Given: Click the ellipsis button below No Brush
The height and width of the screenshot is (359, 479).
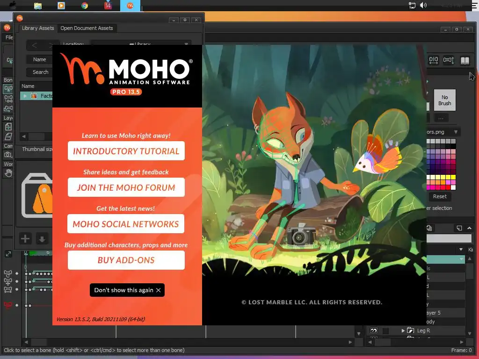Looking at the screenshot, I should coord(441,118).
